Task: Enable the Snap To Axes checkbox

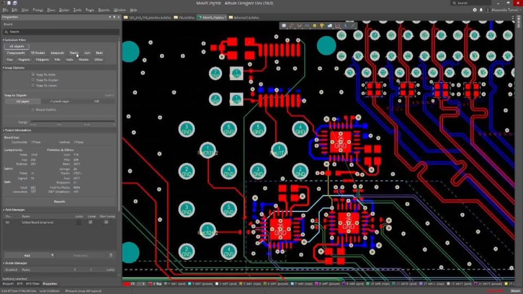Action: coord(33,85)
